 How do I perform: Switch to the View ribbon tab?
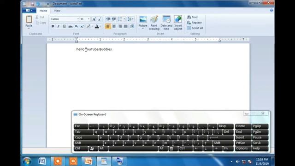57,11
